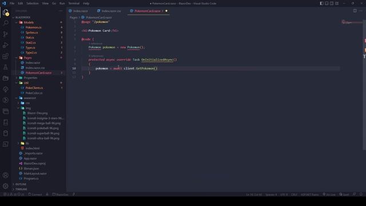This screenshot has width=366, height=206.
Task: Switch to the Index.razor tab
Action: pyautogui.click(x=81, y=11)
